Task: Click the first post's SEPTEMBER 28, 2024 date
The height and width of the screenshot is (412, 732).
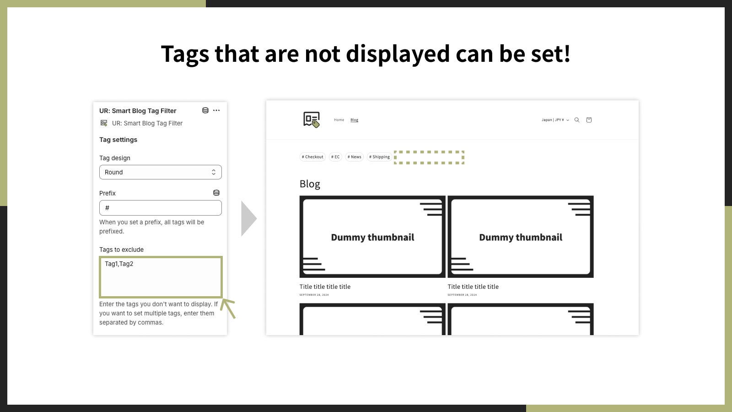Action: pyautogui.click(x=314, y=295)
